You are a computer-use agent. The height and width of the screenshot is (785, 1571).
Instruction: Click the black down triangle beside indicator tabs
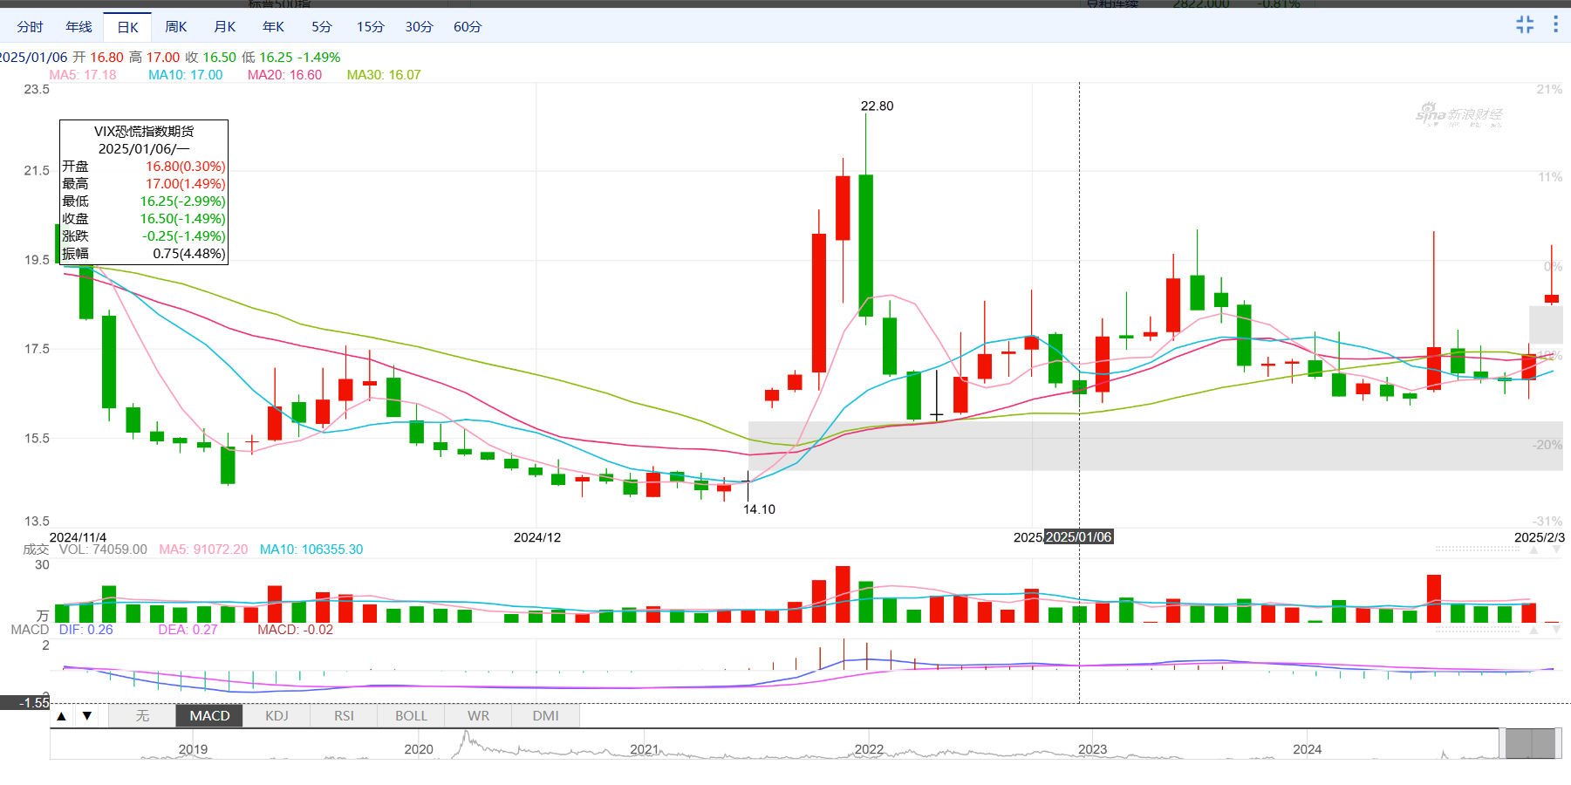coord(87,716)
